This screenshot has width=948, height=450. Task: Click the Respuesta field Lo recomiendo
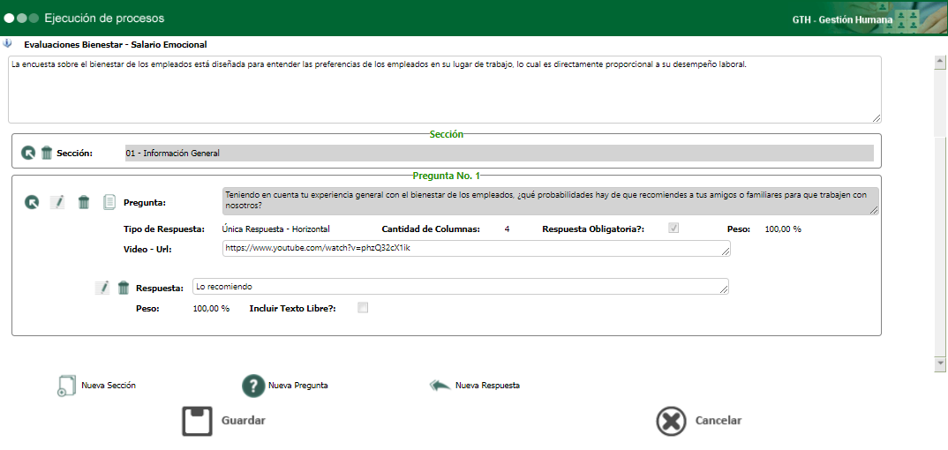tap(460, 286)
